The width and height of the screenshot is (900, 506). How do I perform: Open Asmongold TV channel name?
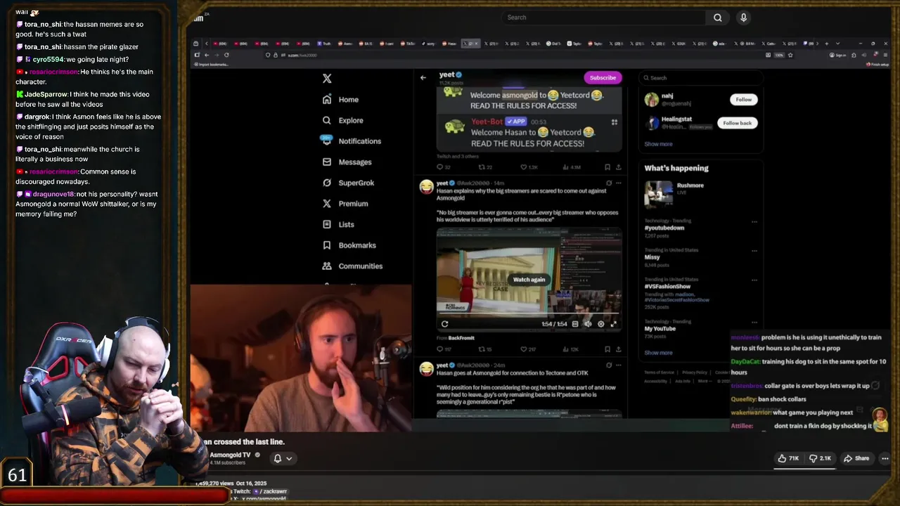coord(230,455)
